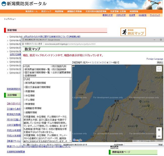164x156 pixels.
Task: Click scroll-down arrow of legend list
Action: coord(70,141)
